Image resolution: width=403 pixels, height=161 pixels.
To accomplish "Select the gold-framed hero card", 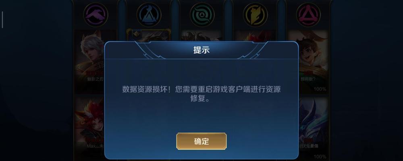I will click(149, 35).
